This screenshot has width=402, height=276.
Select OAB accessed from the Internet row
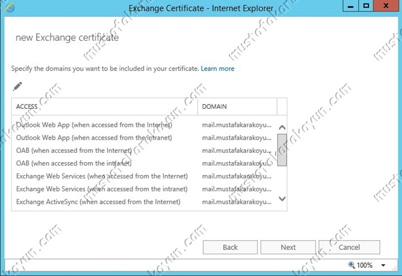pos(144,150)
